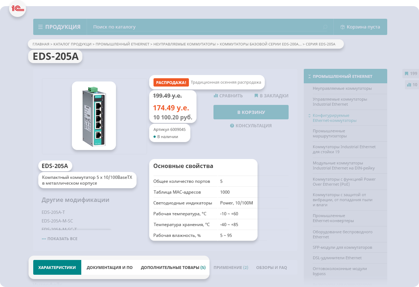Select Коммутаторы с защитой от вибрации

pyautogui.click(x=342, y=200)
